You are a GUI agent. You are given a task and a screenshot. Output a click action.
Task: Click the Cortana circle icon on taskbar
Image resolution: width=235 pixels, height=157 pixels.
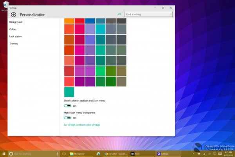click(11, 154)
